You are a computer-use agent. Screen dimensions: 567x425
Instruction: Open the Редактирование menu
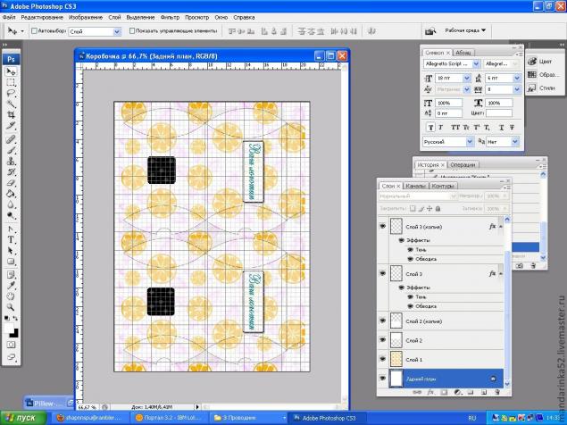pos(42,17)
